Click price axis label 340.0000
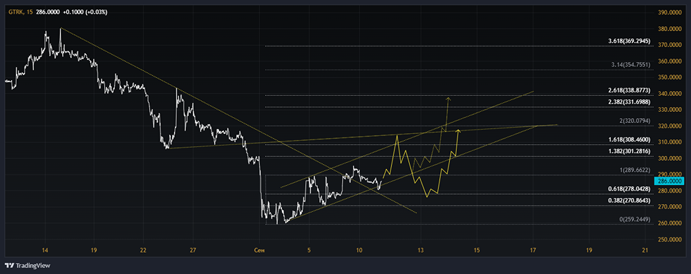Viewport: 691px width, 274px height. point(670,94)
